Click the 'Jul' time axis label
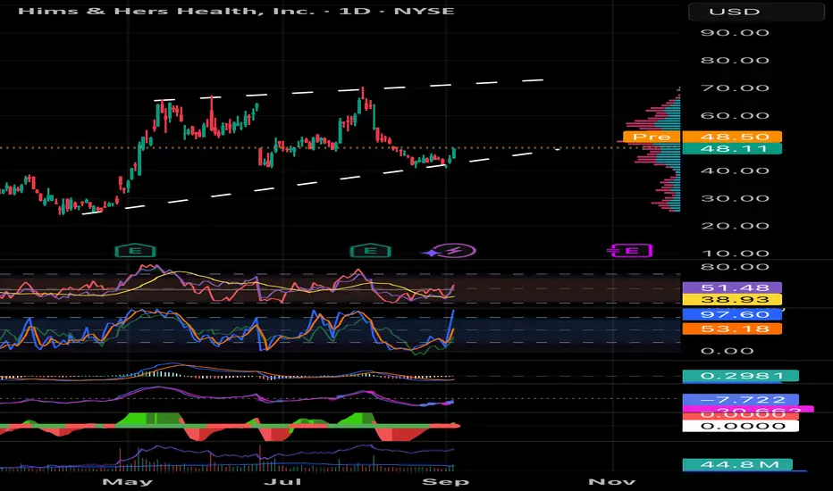This screenshot has width=833, height=491. 282,482
